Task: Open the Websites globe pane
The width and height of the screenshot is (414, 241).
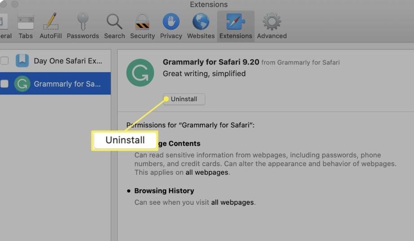Action: pyautogui.click(x=201, y=26)
